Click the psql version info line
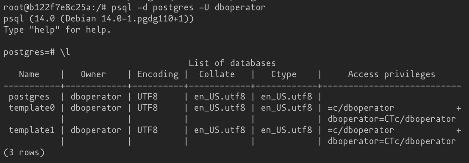The height and width of the screenshot is (163, 469). 99,18
